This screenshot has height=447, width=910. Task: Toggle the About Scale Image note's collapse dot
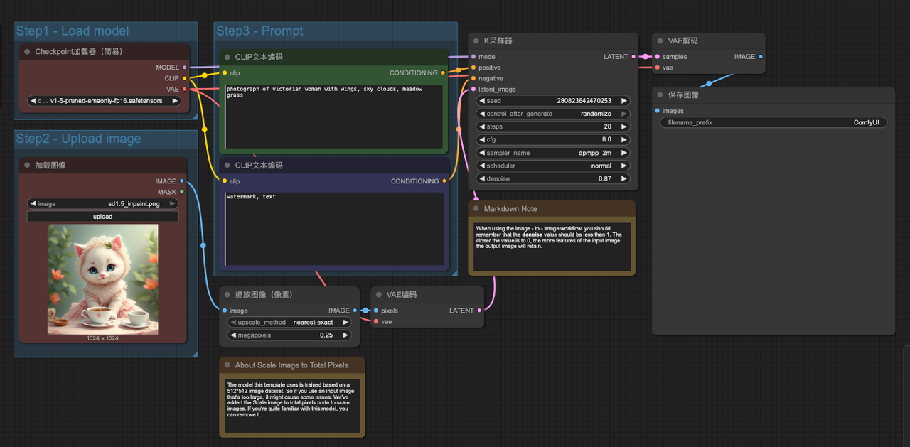tap(226, 365)
